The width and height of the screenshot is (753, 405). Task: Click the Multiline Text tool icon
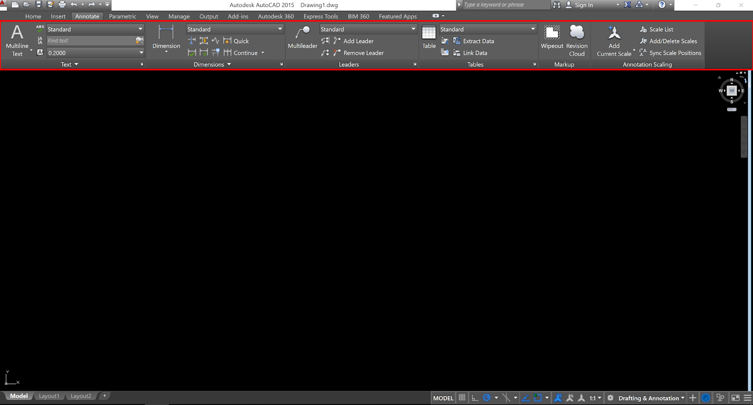coord(17,32)
